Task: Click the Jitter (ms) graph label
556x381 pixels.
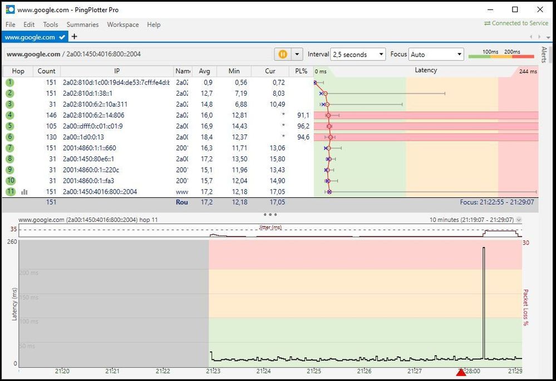Action: click(270, 227)
